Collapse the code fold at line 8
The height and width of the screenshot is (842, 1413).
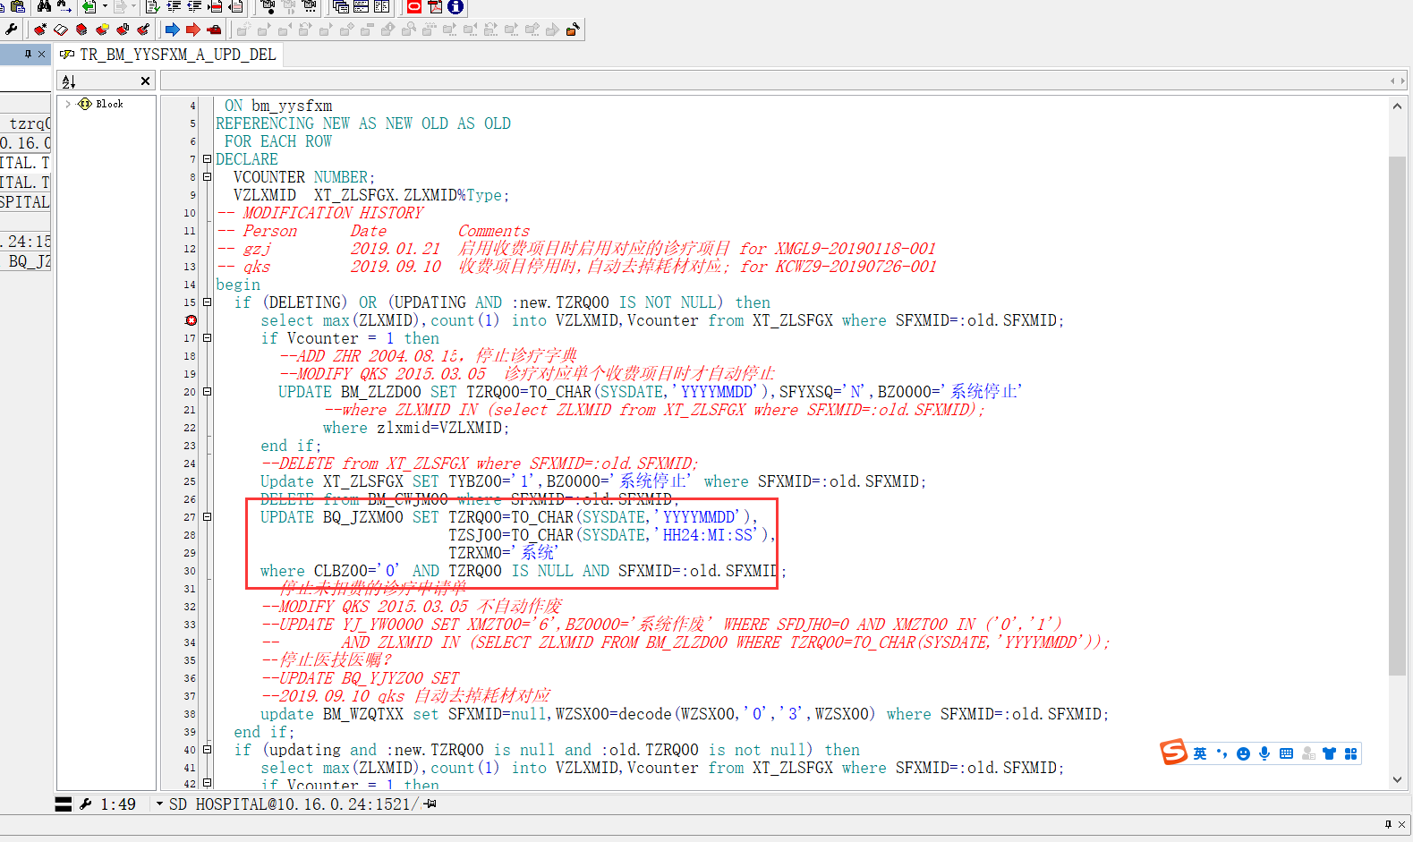pyautogui.click(x=207, y=177)
